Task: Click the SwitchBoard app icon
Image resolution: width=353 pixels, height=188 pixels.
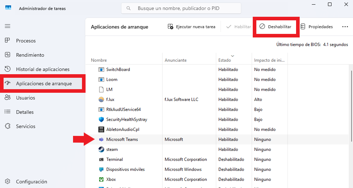Action: pyautogui.click(x=101, y=70)
